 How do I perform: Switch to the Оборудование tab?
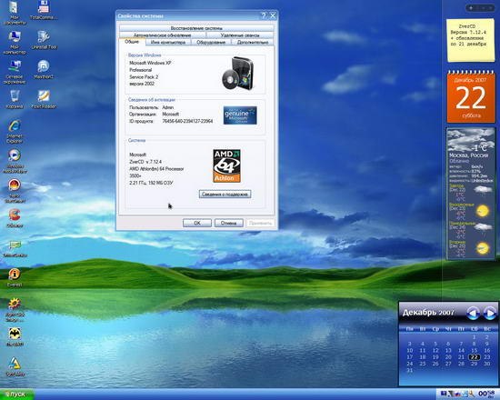point(211,43)
